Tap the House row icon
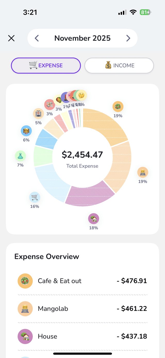 [25, 336]
